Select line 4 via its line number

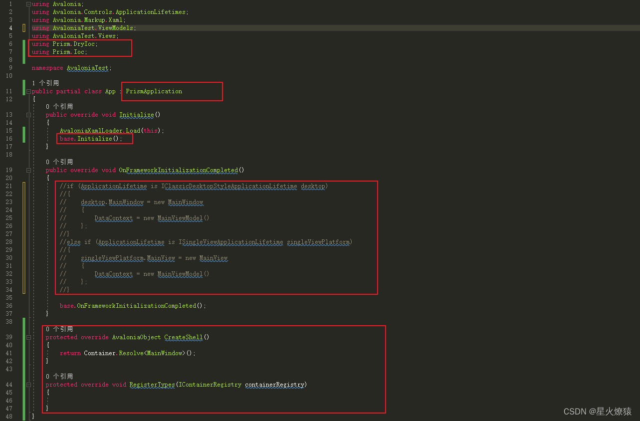(11, 28)
